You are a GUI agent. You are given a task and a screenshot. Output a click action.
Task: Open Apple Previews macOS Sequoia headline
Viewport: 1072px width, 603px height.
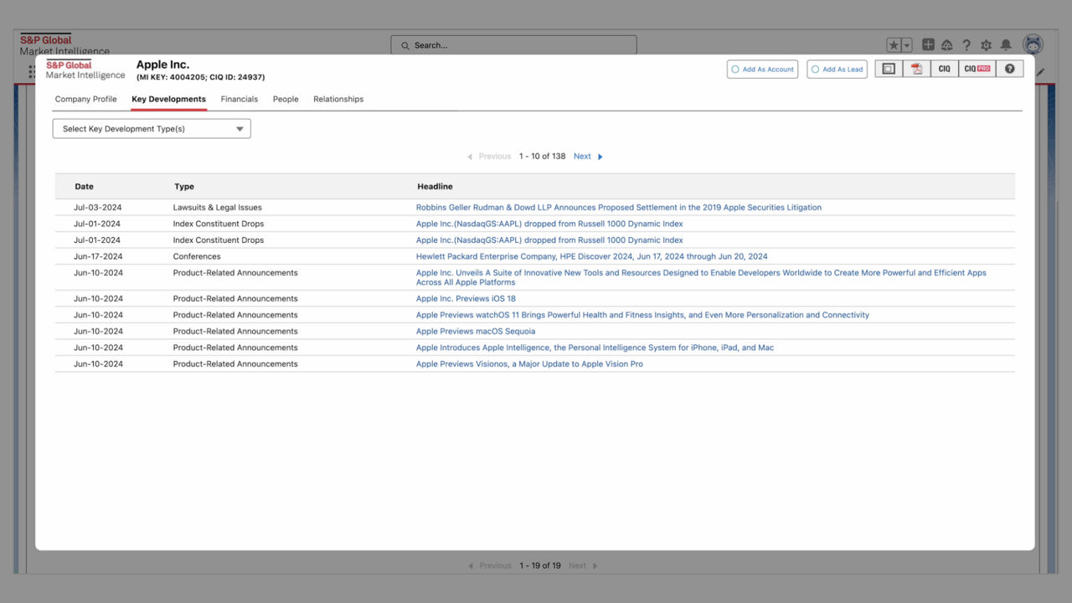point(476,332)
